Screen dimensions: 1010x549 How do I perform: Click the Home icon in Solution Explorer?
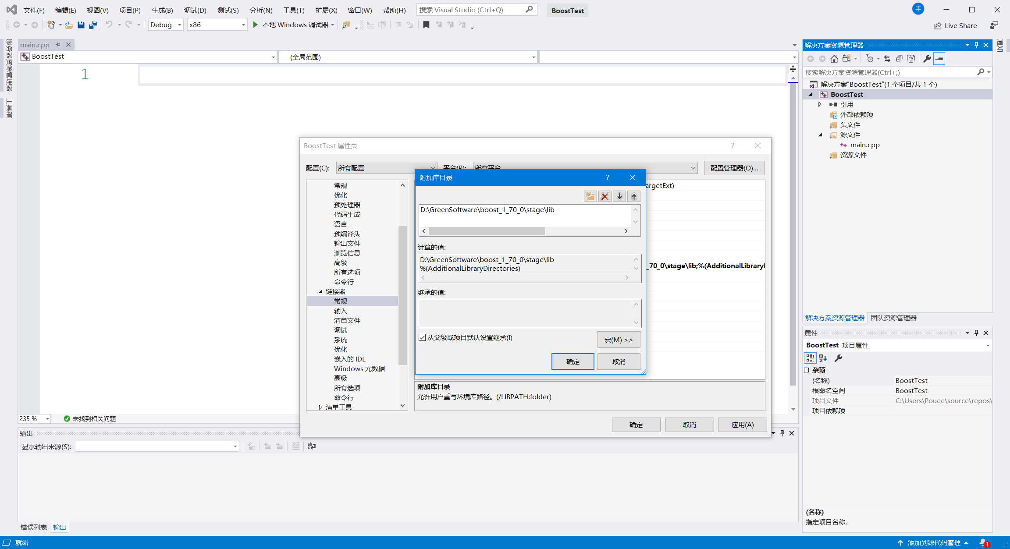(x=834, y=59)
